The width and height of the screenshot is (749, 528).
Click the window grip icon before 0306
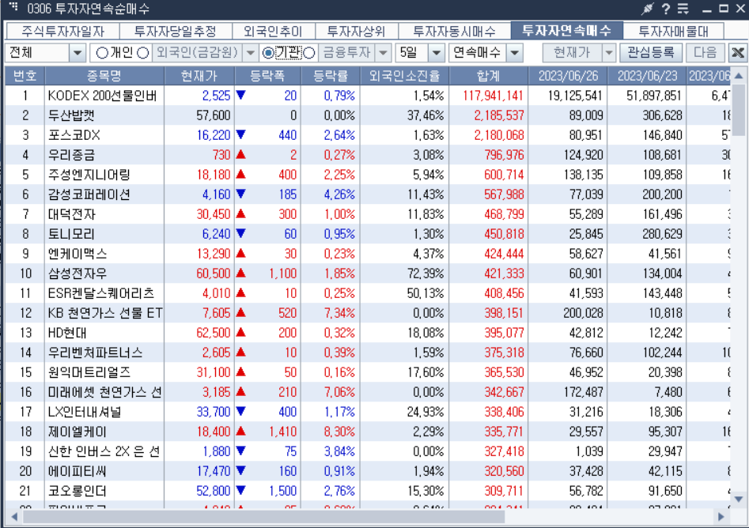[13, 6]
